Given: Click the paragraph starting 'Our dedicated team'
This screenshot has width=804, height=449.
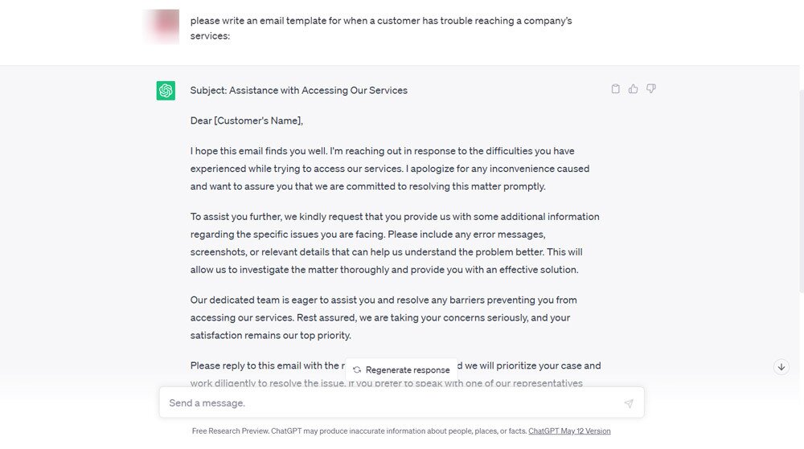Looking at the screenshot, I should (384, 317).
